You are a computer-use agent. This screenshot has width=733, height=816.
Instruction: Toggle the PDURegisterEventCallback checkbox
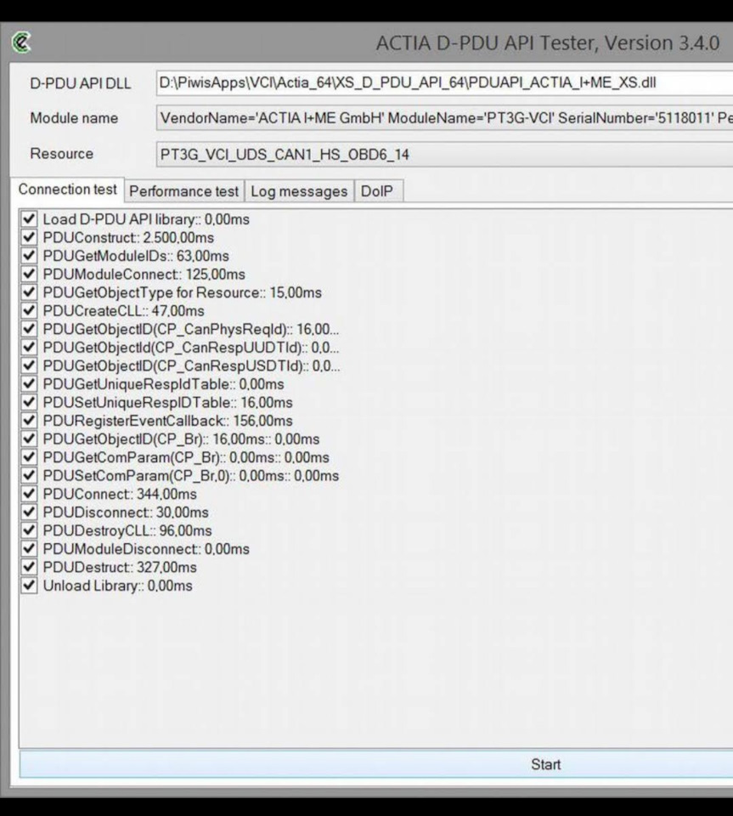(30, 421)
